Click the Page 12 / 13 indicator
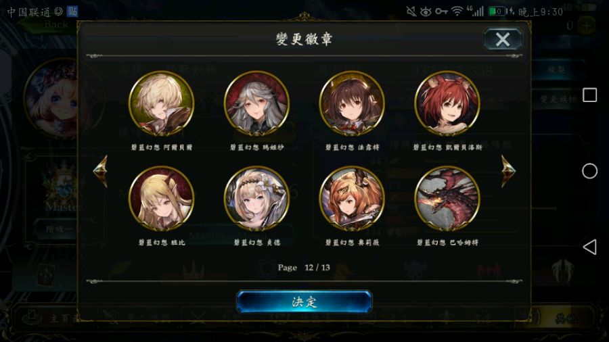The height and width of the screenshot is (342, 609). point(304,268)
